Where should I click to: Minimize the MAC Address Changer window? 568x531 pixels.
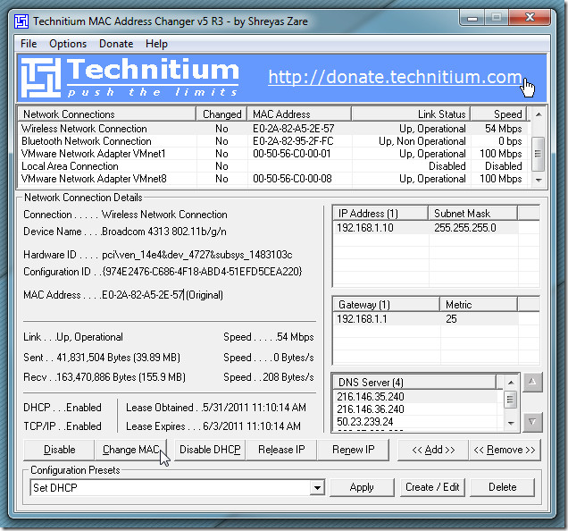click(x=472, y=18)
